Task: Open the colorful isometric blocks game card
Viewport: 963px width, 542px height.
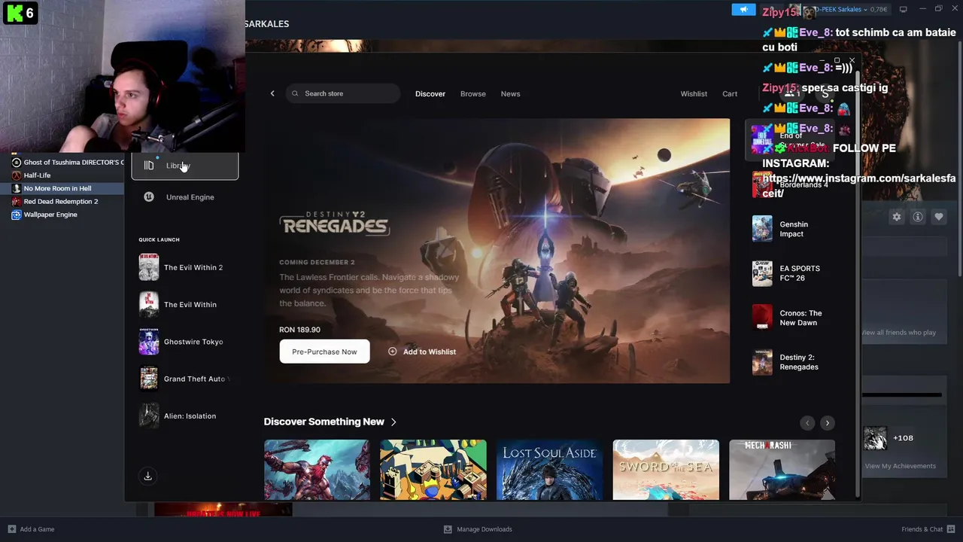Action: (x=433, y=470)
